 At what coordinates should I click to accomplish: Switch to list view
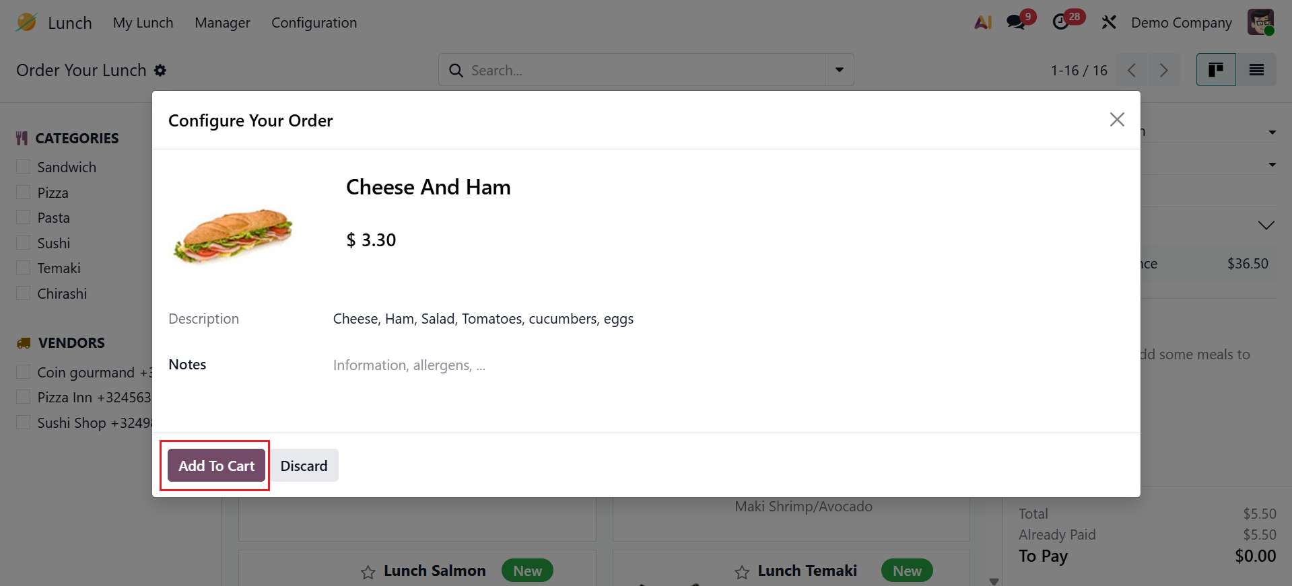click(1256, 70)
